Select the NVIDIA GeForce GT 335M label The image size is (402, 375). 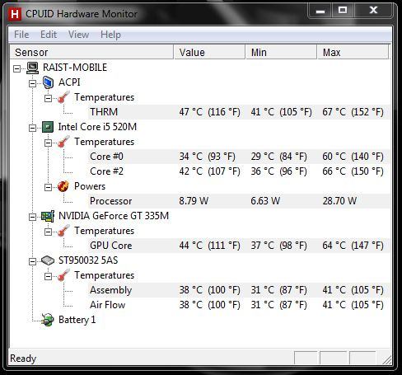click(x=114, y=216)
